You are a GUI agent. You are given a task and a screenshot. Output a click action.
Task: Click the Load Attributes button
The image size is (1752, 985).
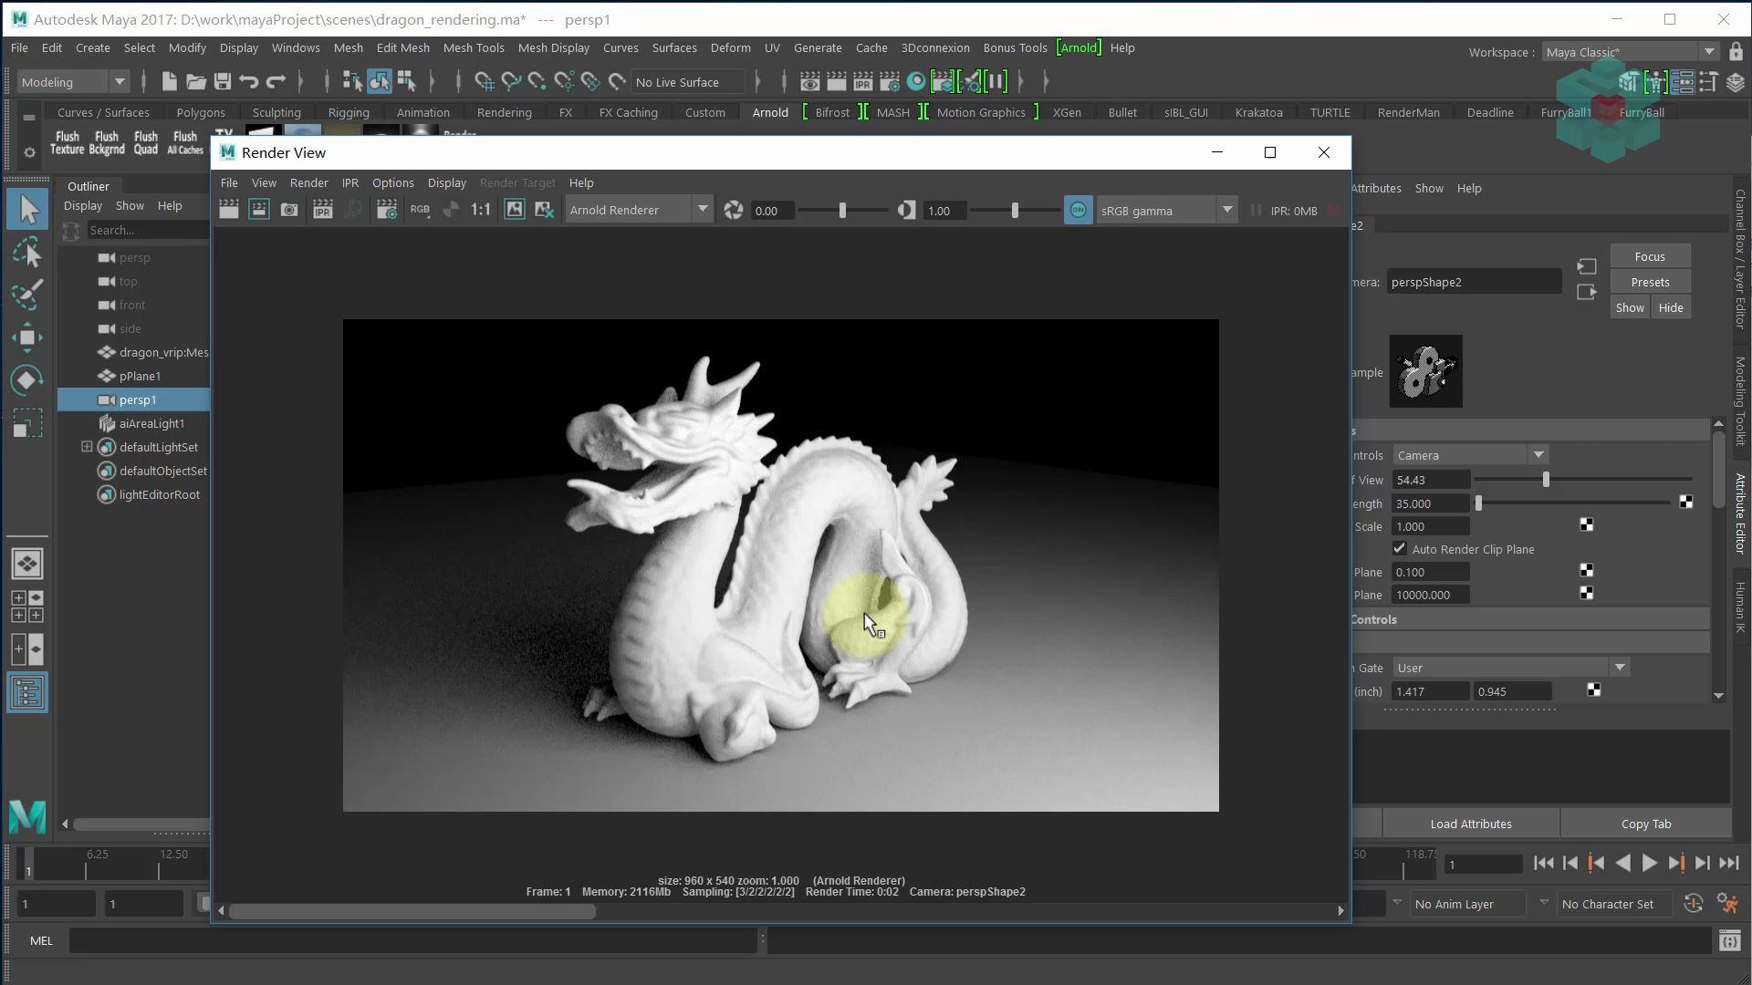[x=1470, y=824]
